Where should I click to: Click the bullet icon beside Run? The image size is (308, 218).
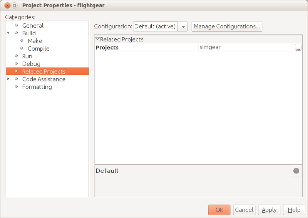pos(17,56)
